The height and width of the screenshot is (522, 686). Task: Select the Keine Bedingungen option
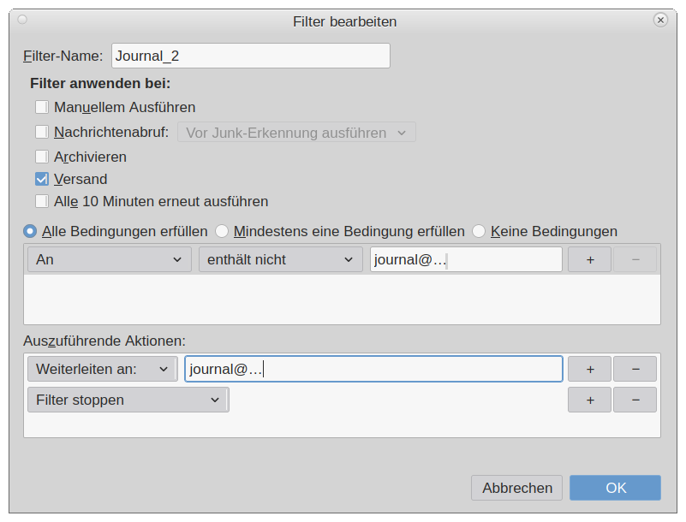pyautogui.click(x=479, y=231)
